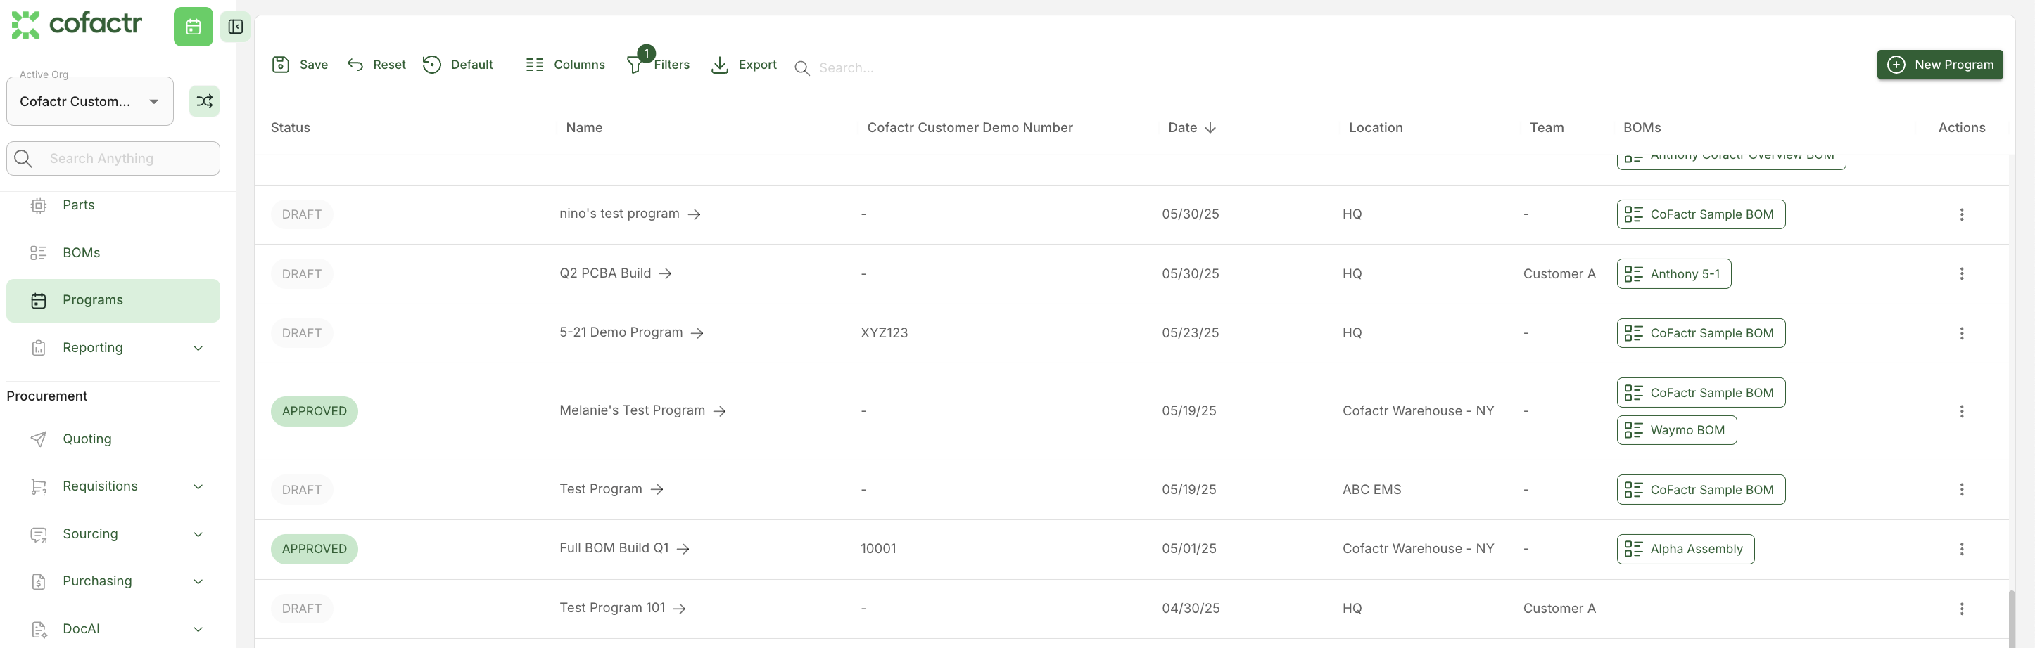Click the cofactr logo
2035x648 pixels.
77,25
